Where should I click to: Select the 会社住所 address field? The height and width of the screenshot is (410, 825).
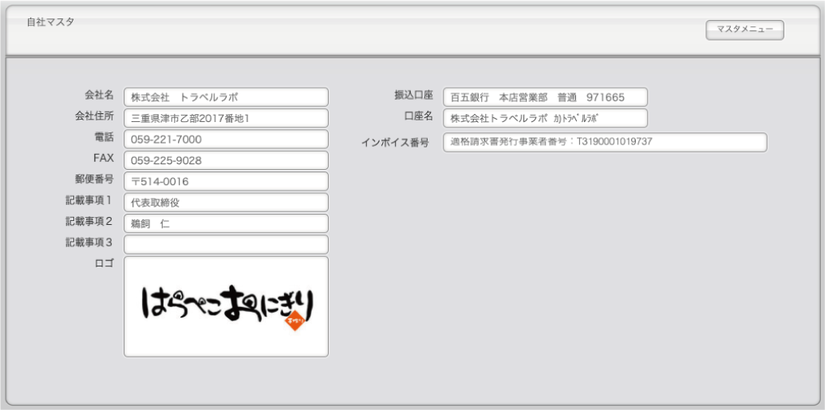pyautogui.click(x=226, y=118)
